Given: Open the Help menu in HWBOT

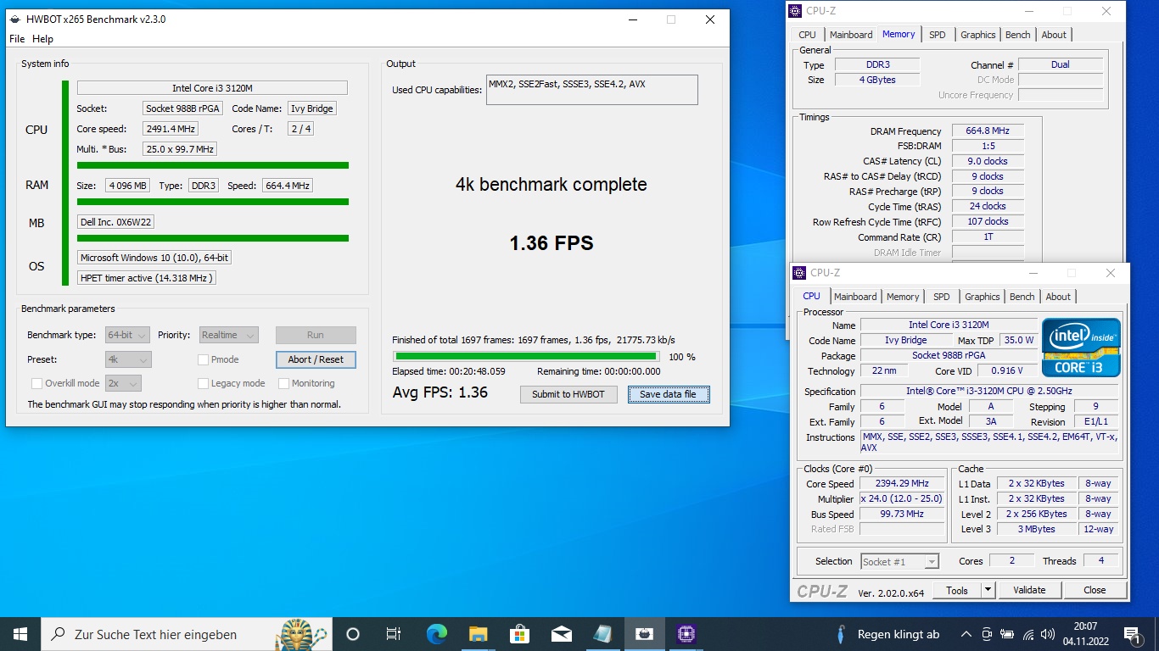Looking at the screenshot, I should click(x=42, y=39).
